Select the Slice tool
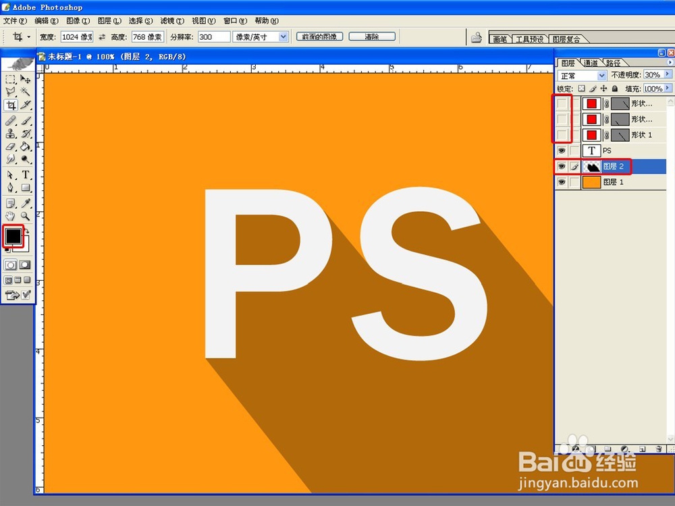 [x=26, y=105]
